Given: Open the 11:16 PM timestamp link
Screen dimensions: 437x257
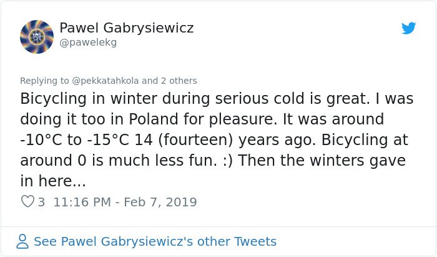Looking at the screenshot, I should coord(82,202).
